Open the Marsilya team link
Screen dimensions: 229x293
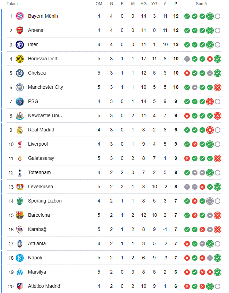coord(37,272)
